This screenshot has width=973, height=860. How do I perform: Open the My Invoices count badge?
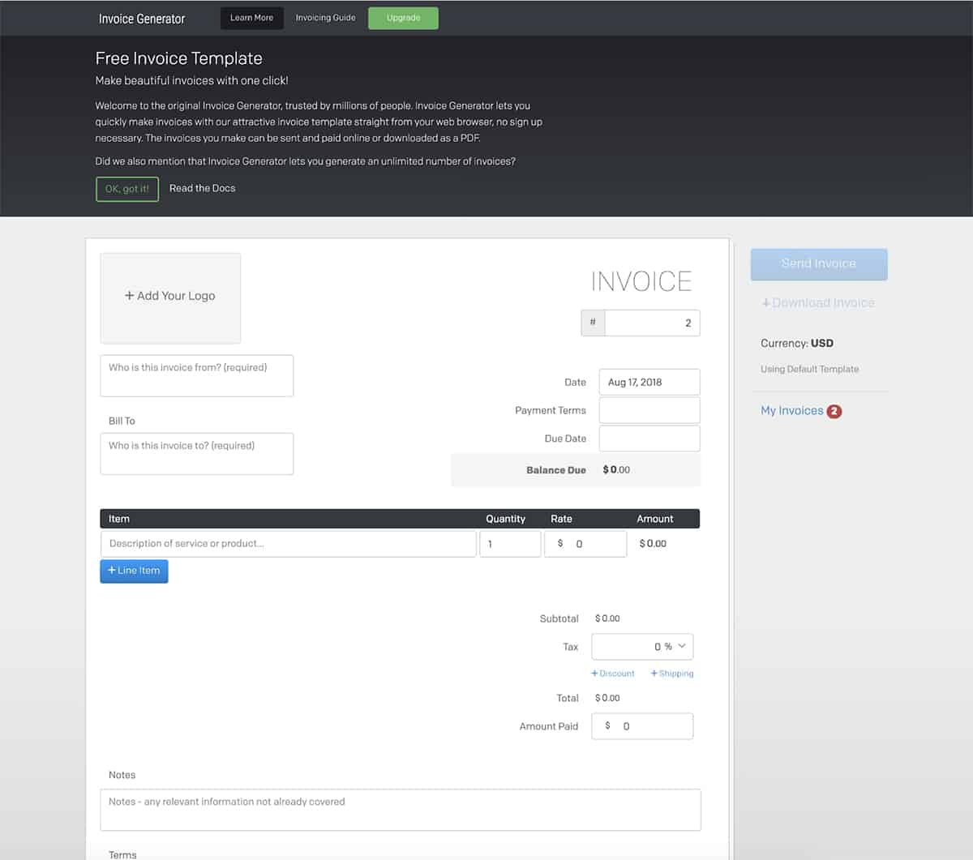[x=834, y=411]
